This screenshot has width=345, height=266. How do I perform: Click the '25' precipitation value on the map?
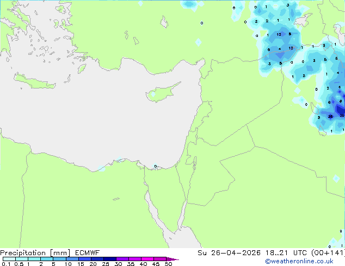pos(330,116)
